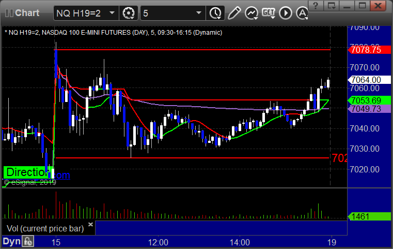This screenshot has width=393, height=249.
Task: Click the help question mark button
Action: [x=316, y=6]
